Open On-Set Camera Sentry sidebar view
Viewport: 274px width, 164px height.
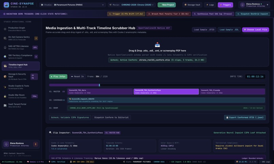tap(21, 38)
